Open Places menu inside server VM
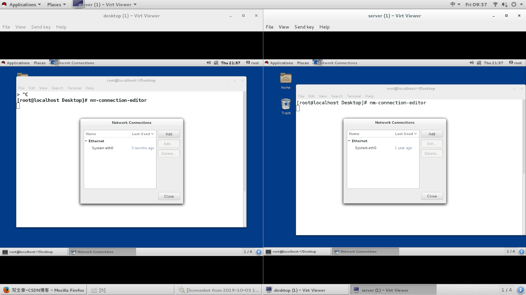 [x=303, y=63]
